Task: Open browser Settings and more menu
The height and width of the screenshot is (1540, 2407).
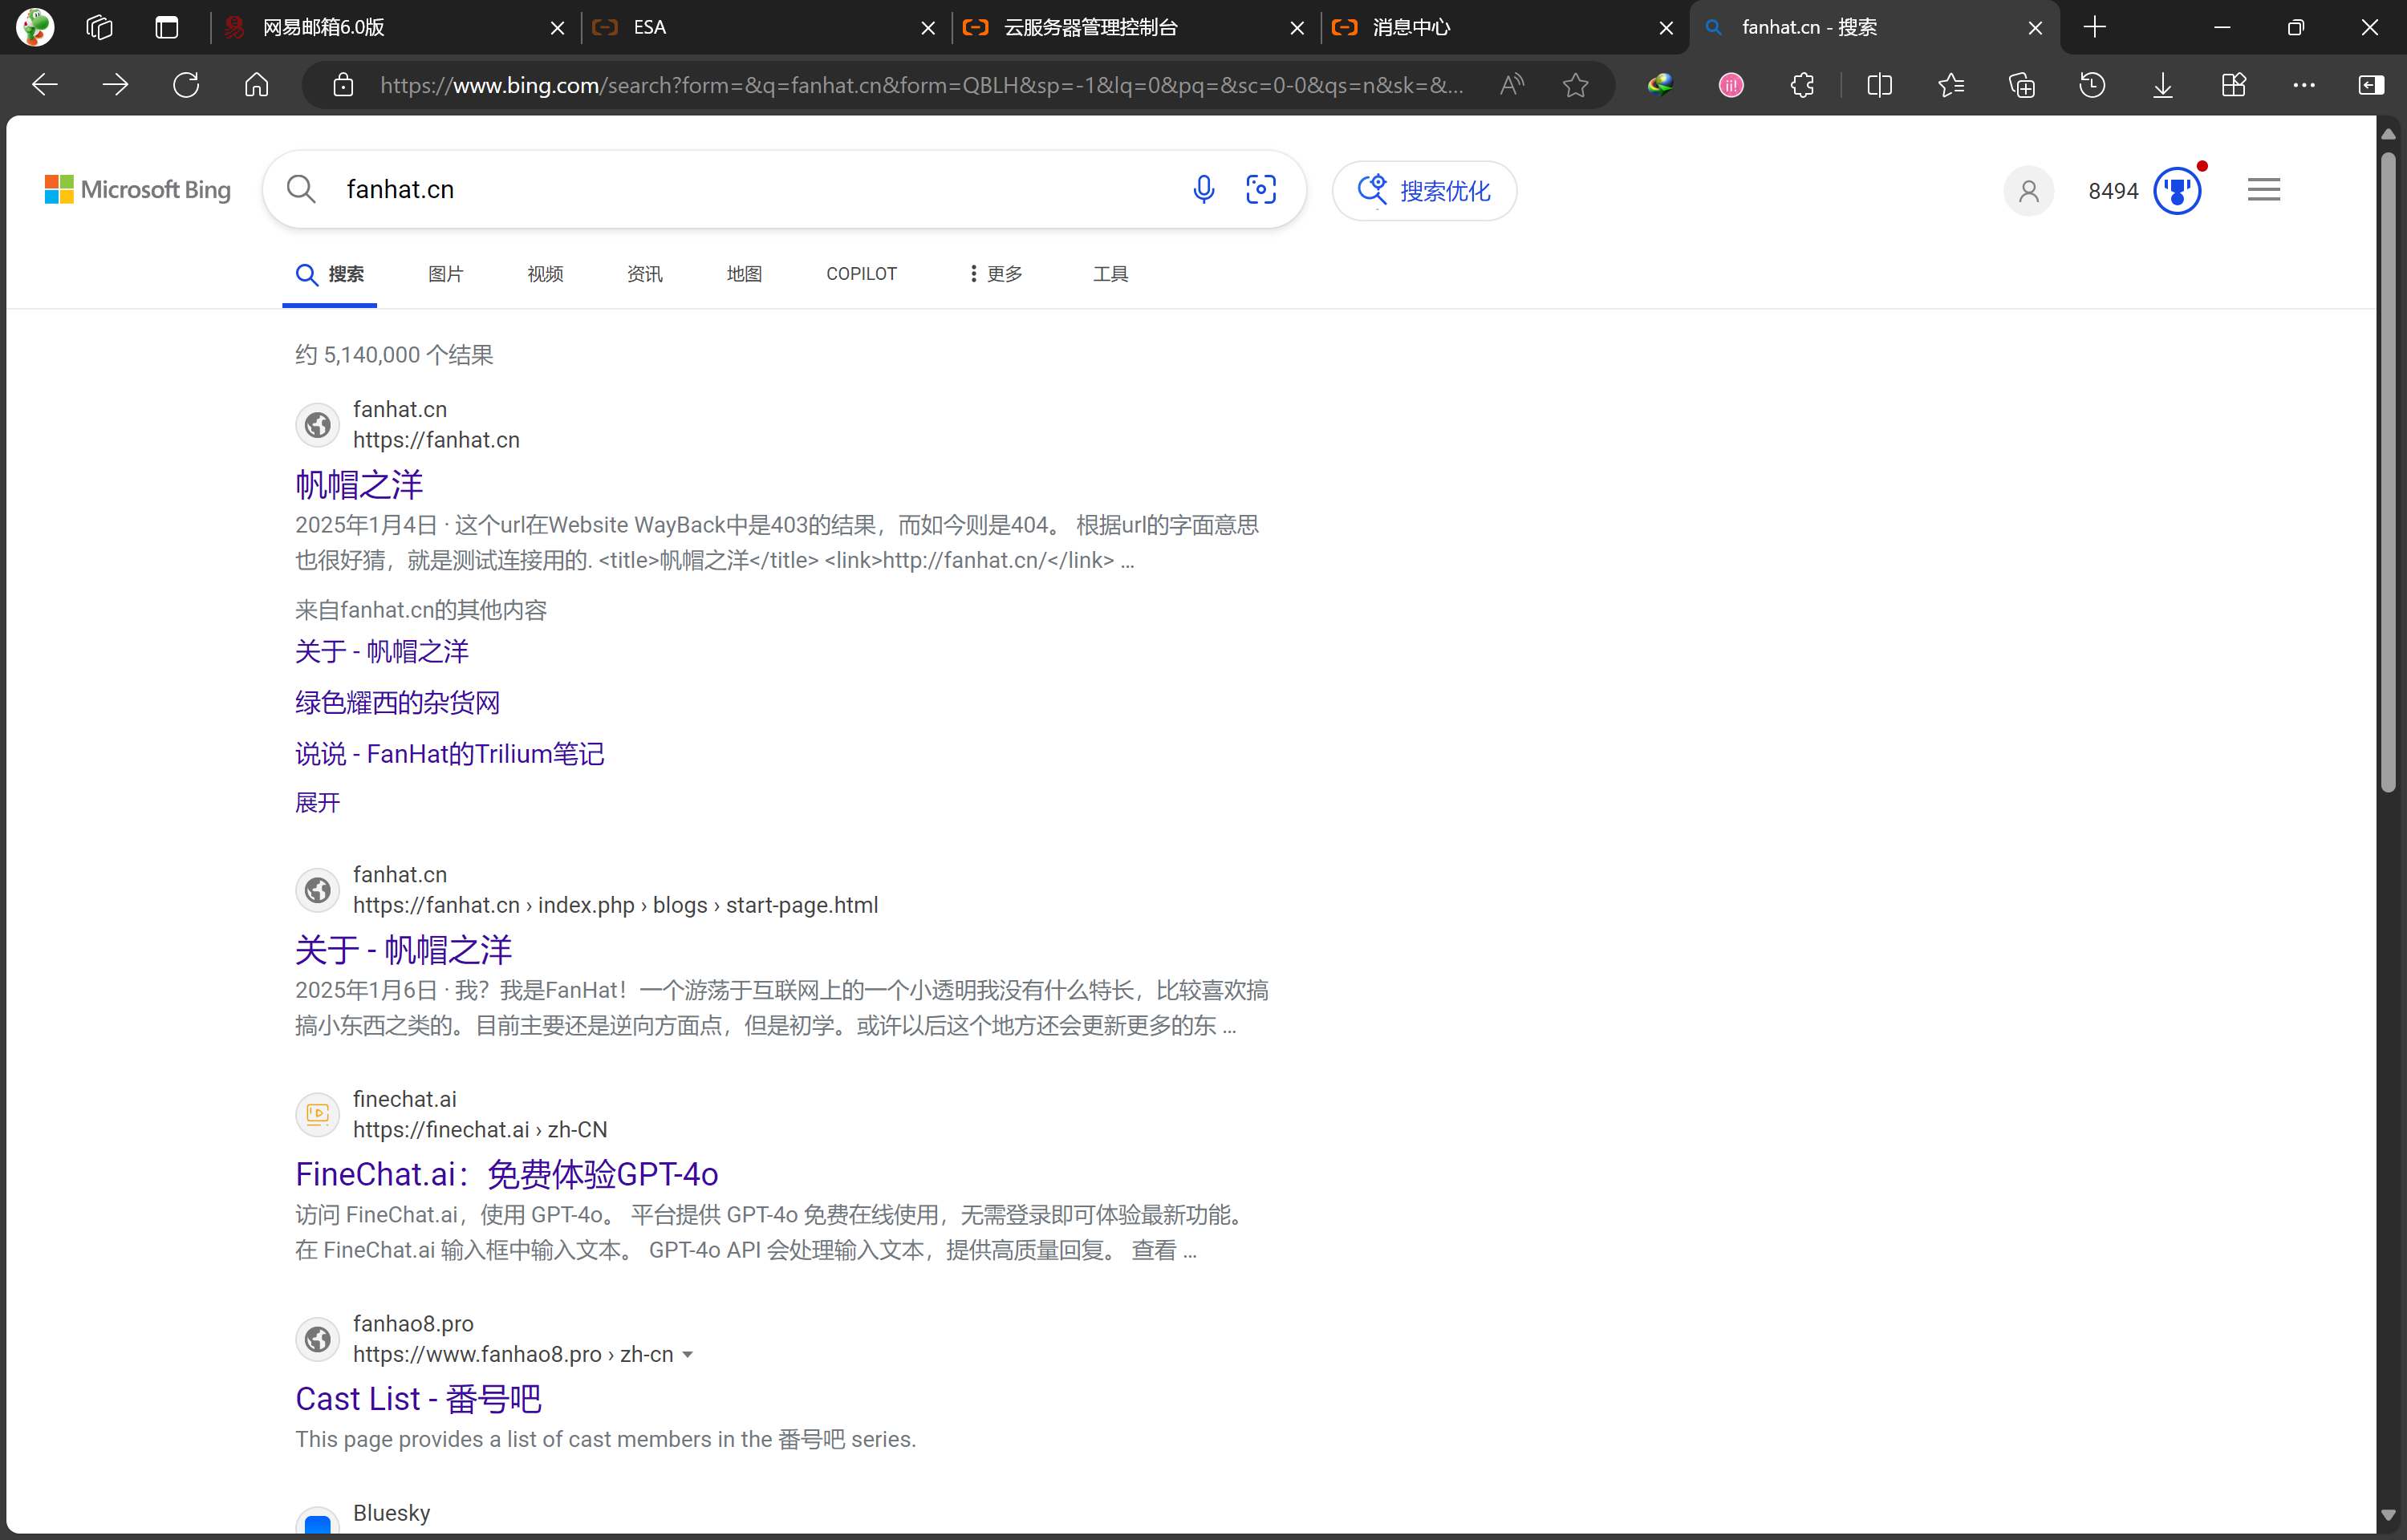Action: tap(2304, 85)
